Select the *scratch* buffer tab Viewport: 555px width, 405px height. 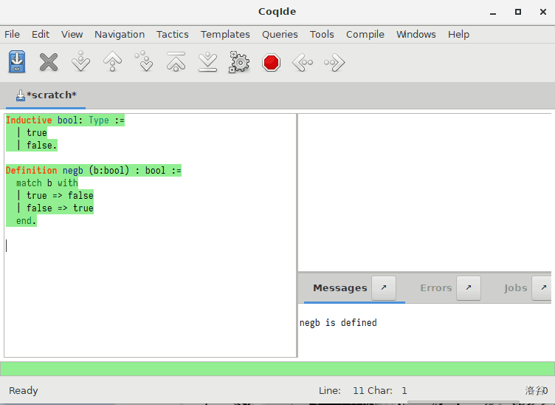pyautogui.click(x=46, y=95)
